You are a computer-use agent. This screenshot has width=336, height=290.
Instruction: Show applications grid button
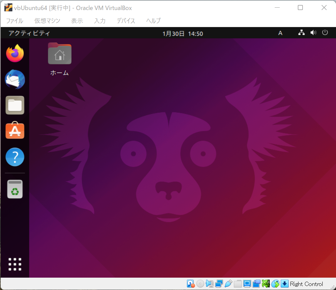coord(15,264)
